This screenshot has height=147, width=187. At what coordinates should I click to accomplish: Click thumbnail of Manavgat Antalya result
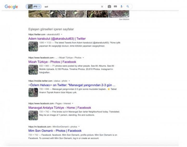tap(33, 115)
